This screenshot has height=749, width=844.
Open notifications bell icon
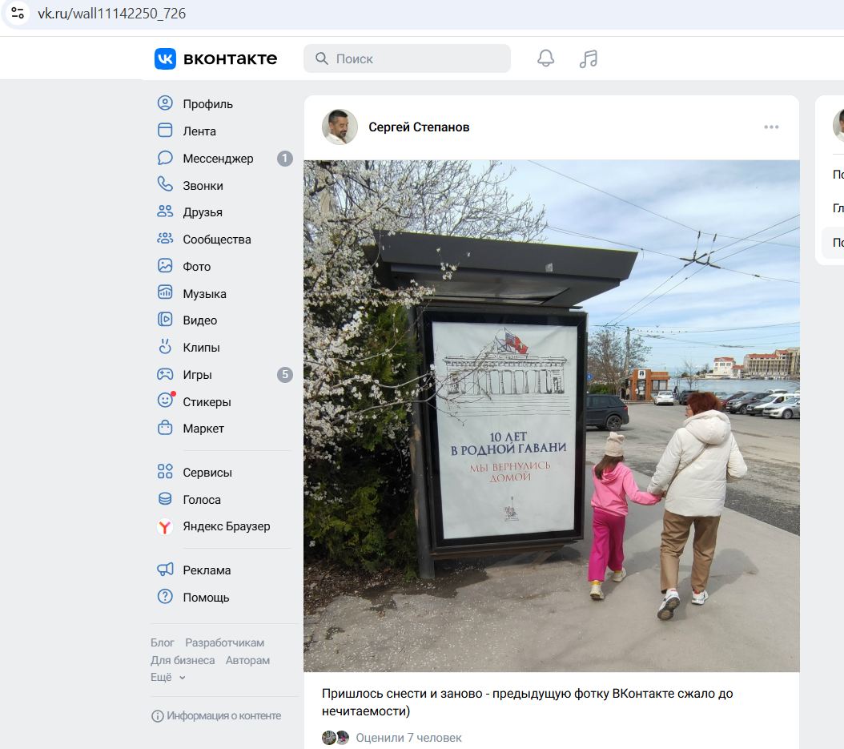(x=546, y=58)
